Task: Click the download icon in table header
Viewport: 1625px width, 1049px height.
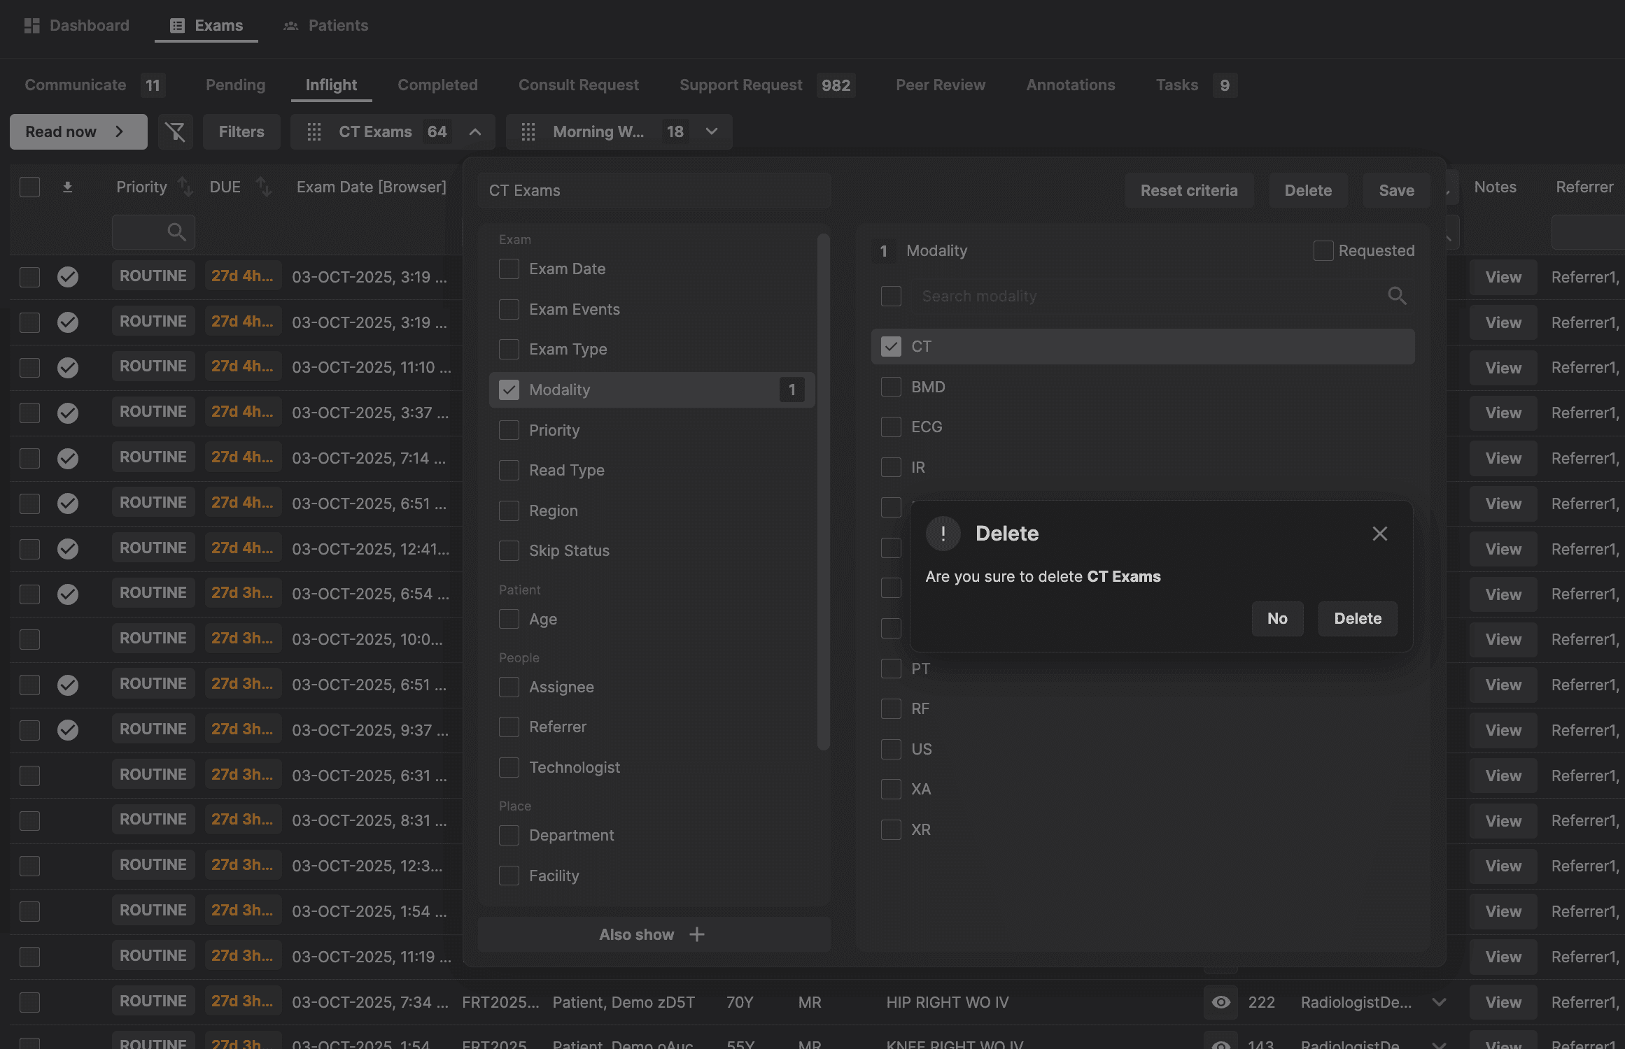Action: tap(67, 187)
